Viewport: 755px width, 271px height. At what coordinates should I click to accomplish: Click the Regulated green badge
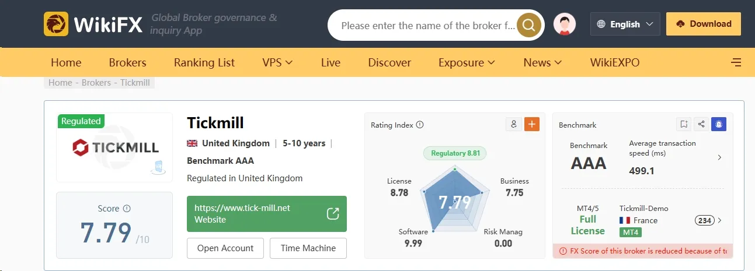[81, 121]
